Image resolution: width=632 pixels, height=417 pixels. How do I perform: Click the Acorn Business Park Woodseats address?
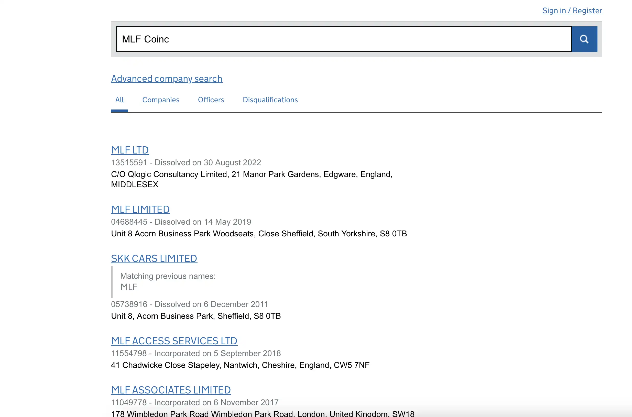(259, 234)
